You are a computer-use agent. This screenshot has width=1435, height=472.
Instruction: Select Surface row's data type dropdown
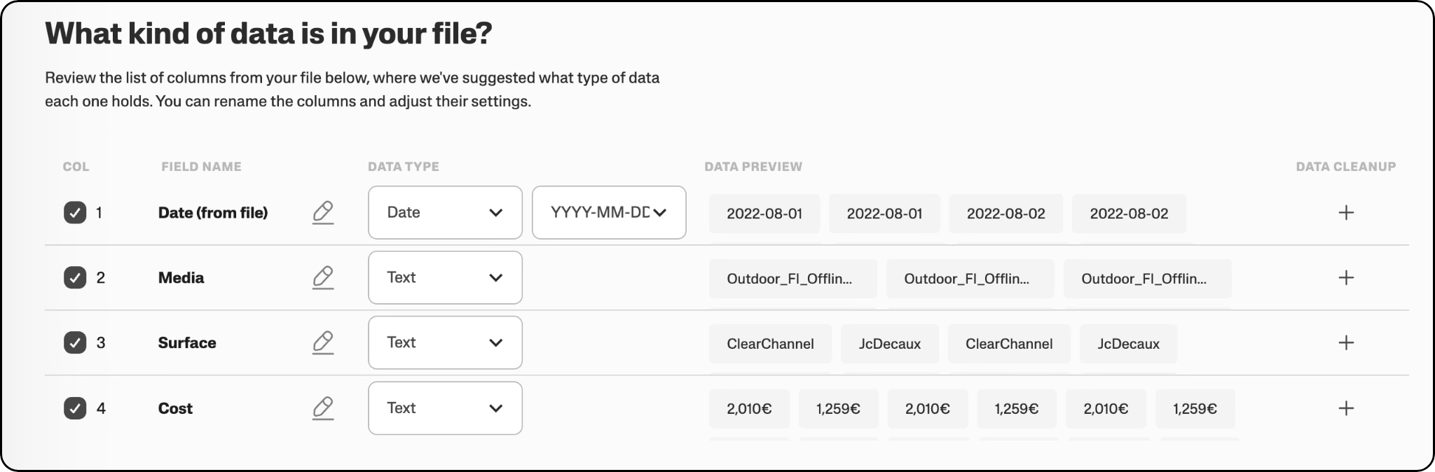pyautogui.click(x=445, y=342)
